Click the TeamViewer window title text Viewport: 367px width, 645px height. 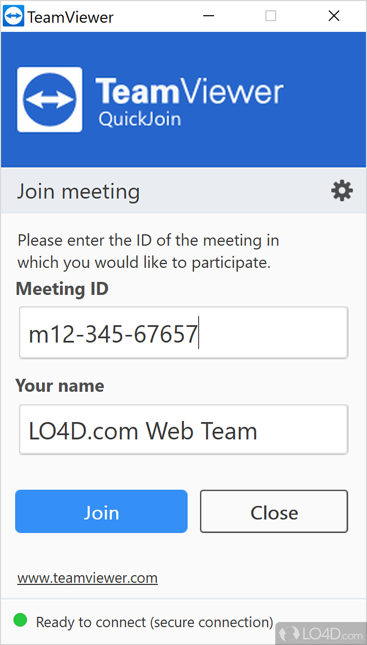70,17
